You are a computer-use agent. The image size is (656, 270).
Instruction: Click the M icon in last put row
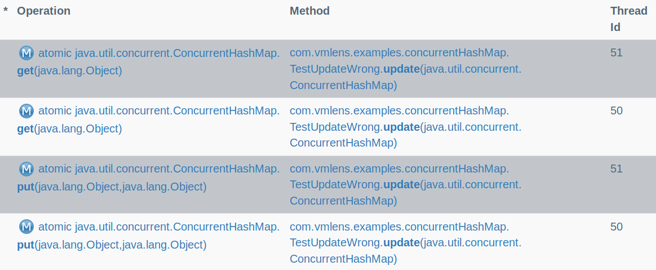point(26,227)
